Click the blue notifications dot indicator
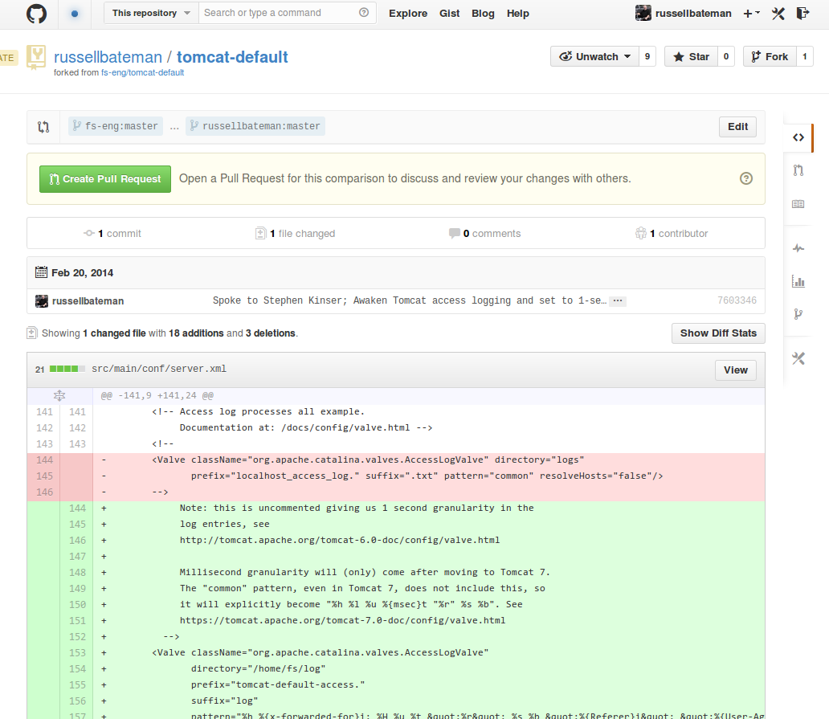Viewport: 829px width, 719px height. (x=75, y=14)
